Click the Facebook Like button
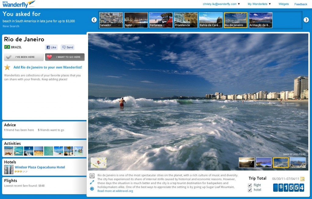 click(51, 47)
